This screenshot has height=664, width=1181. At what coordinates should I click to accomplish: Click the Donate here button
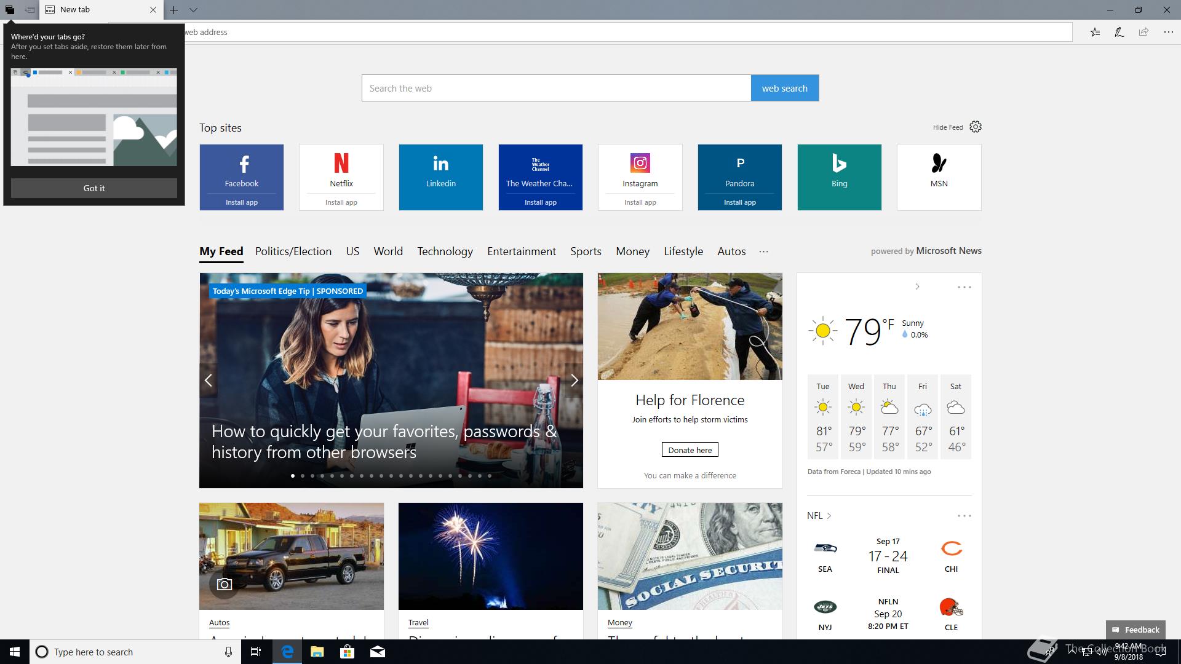[690, 450]
